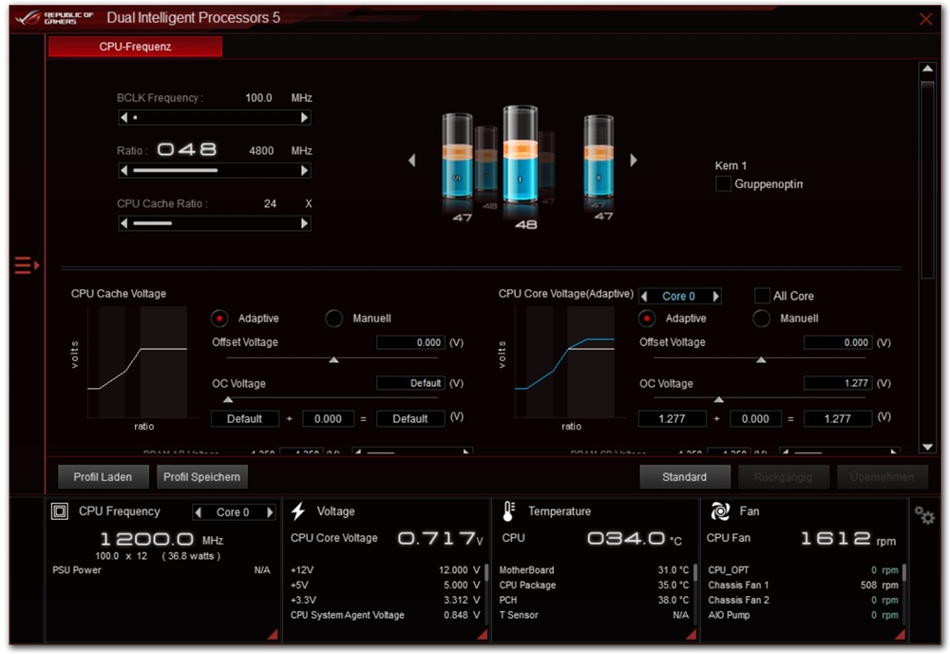Show next core cylinder with right arrow
This screenshot has height=654, width=950.
tap(633, 160)
